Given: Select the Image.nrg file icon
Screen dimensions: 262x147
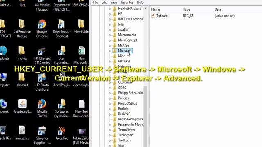Looking at the screenshot, I should [22, 131].
